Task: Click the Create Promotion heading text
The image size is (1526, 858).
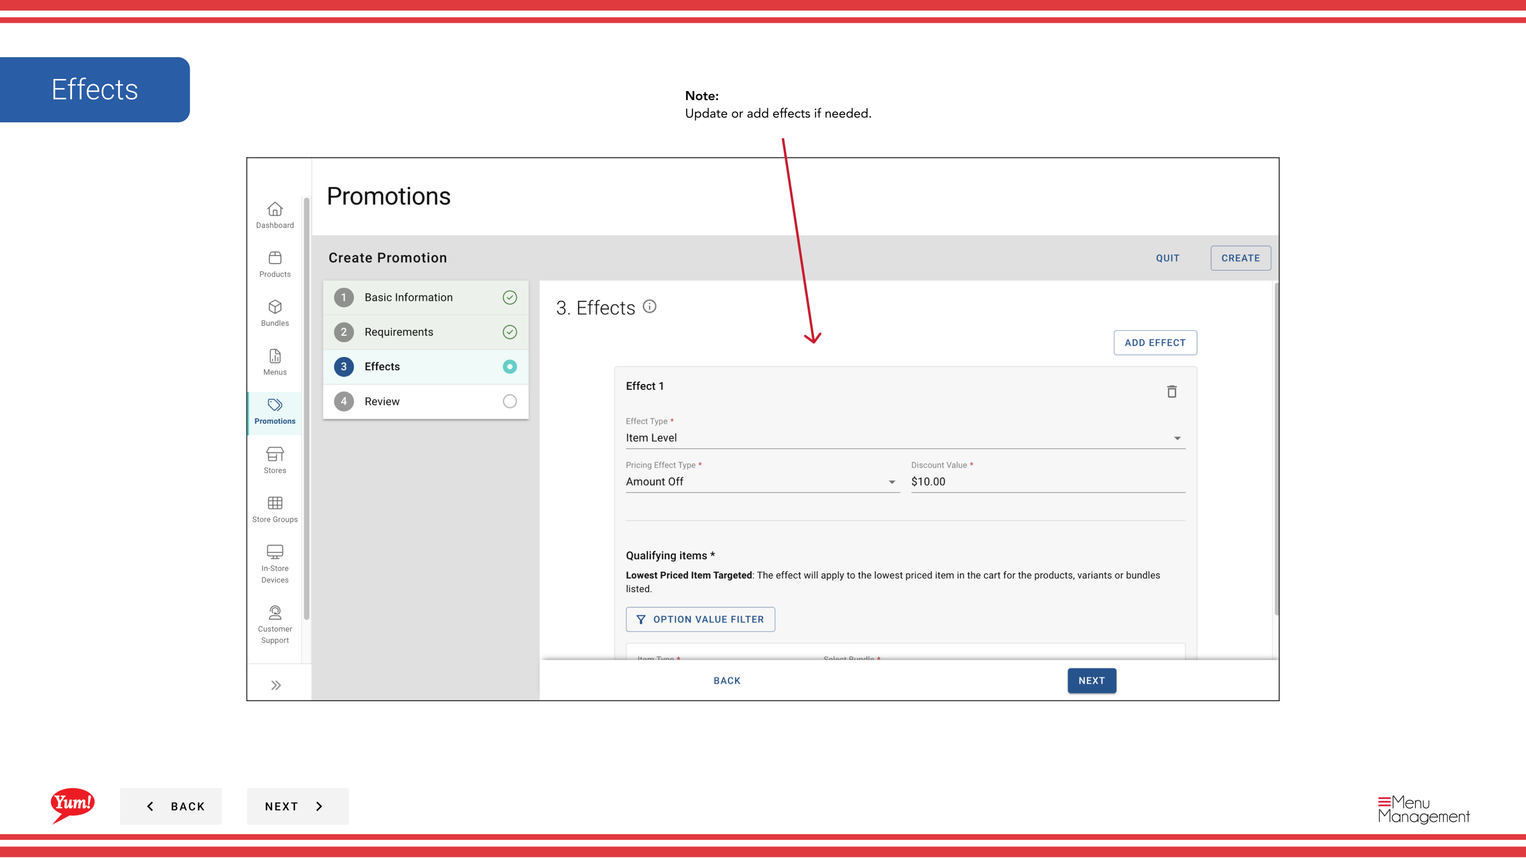Action: [x=387, y=258]
